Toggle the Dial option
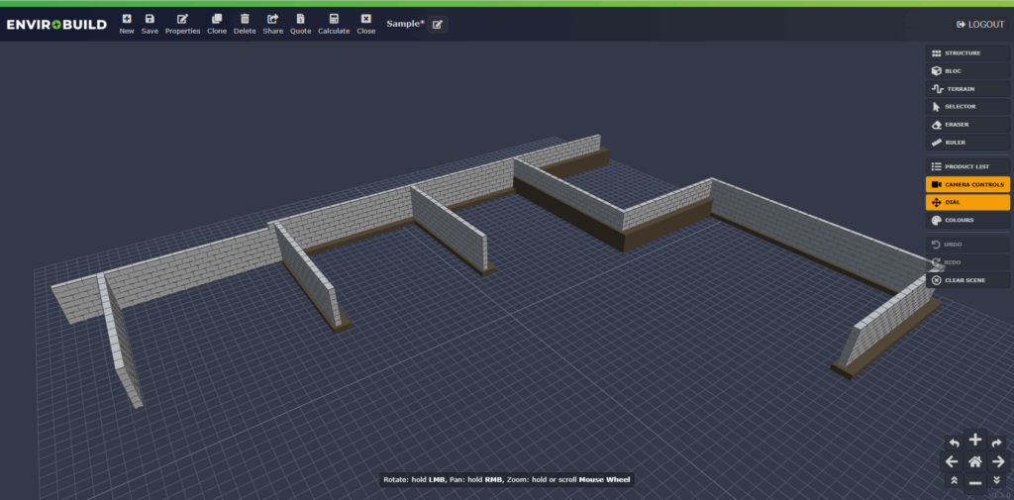Viewport: 1014px width, 500px height. 967,202
